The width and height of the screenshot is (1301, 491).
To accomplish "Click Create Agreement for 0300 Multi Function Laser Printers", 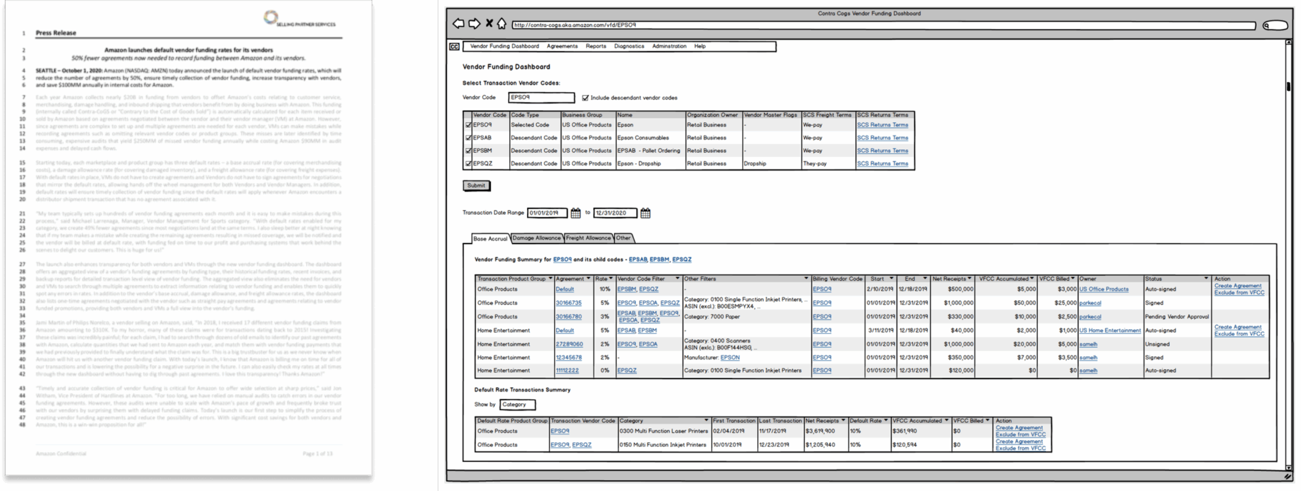I will [x=1019, y=428].
